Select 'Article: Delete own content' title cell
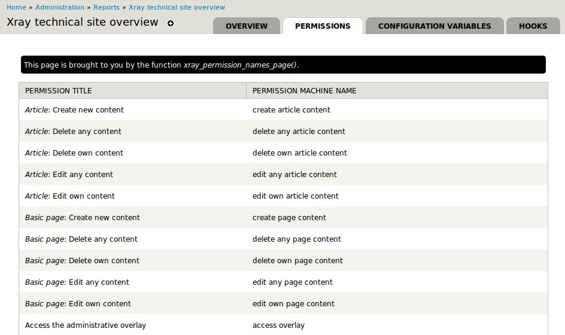Viewport: 565px width, 335px height. (133, 153)
